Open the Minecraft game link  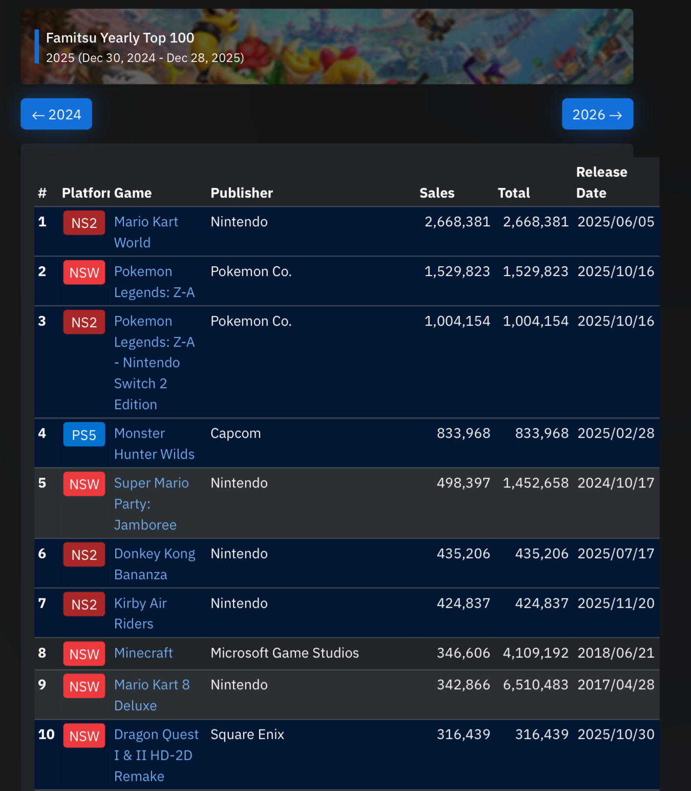click(x=143, y=653)
